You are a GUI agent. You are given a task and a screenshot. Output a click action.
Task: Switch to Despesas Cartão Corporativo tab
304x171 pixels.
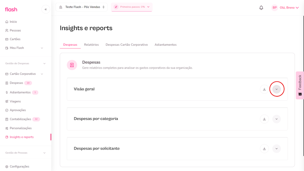click(x=127, y=45)
